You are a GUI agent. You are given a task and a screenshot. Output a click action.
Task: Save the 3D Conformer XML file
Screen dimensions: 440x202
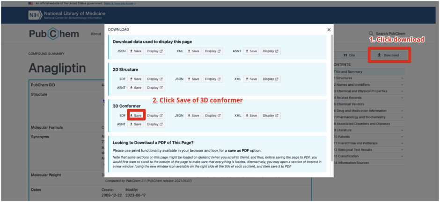[x=251, y=115]
